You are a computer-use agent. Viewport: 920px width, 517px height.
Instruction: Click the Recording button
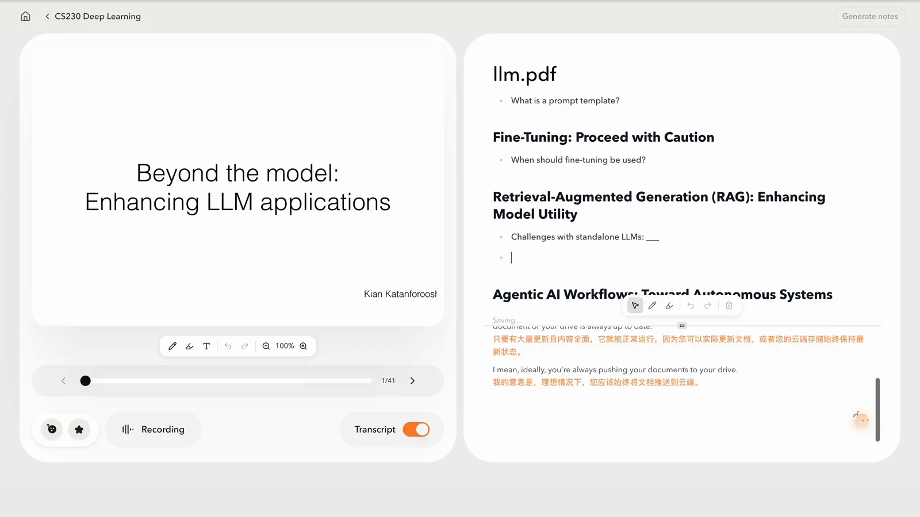153,429
